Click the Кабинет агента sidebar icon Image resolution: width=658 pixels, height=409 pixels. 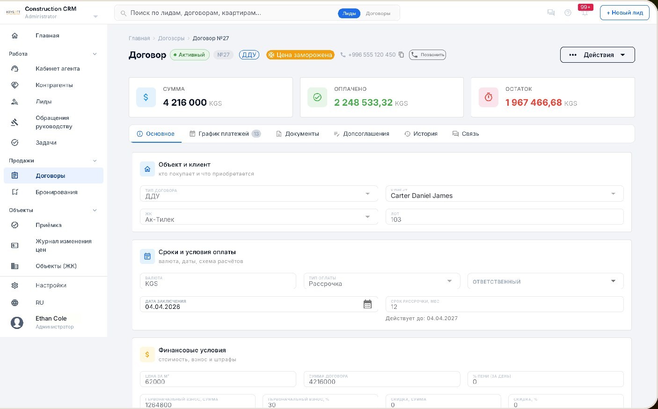[x=15, y=69]
